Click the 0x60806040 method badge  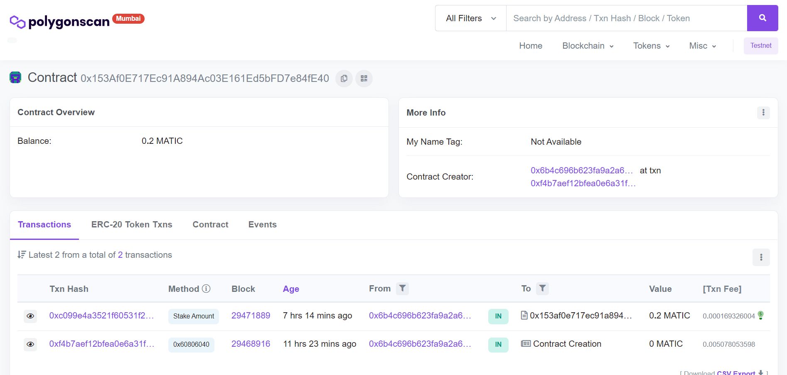coord(191,345)
